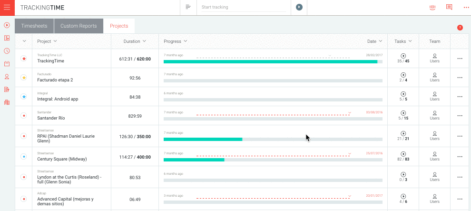Viewport: 471px width, 211px height.
Task: Open the three-dot menu for Advanced Capital
Action: [x=460, y=199]
